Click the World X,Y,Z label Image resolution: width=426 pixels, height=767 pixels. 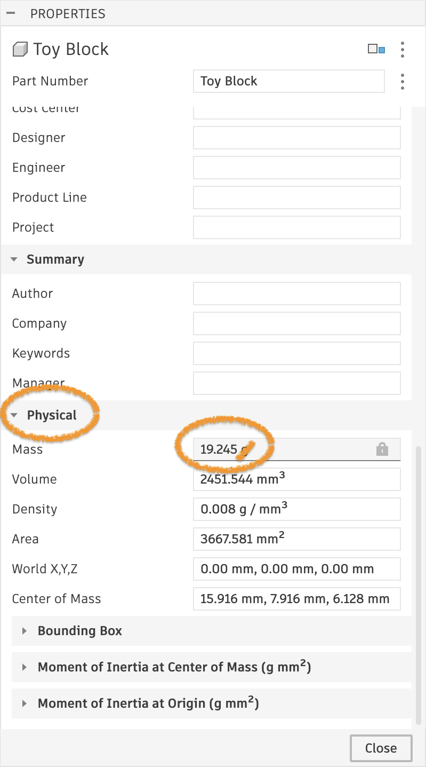(45, 569)
